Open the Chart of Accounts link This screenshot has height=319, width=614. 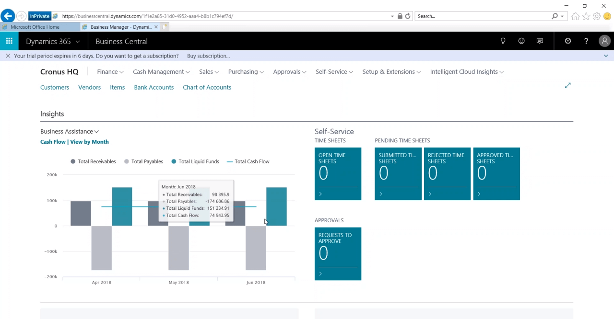click(207, 87)
